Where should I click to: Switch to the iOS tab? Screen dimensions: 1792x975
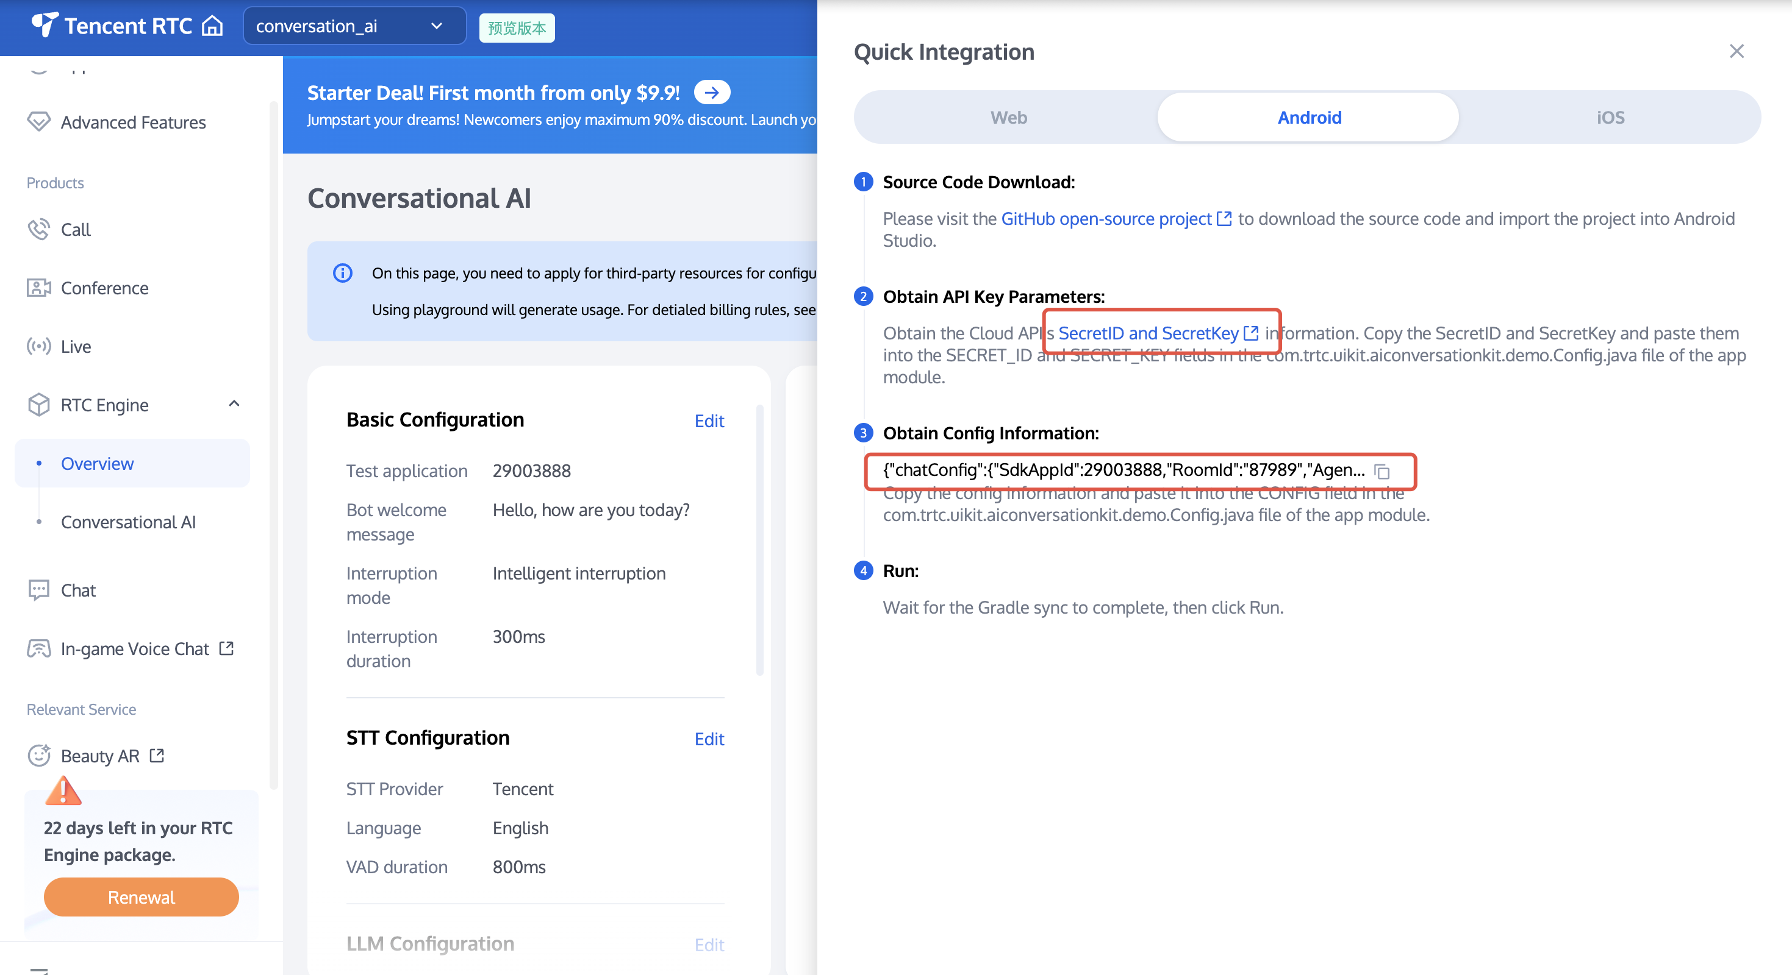(1609, 118)
